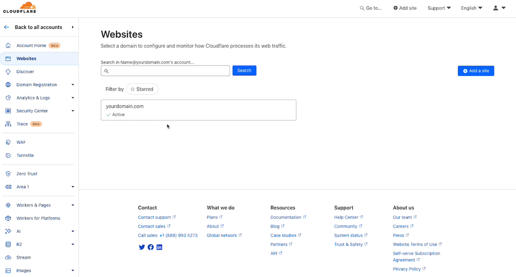Open the English language dropdown
The width and height of the screenshot is (516, 277).
tap(471, 8)
